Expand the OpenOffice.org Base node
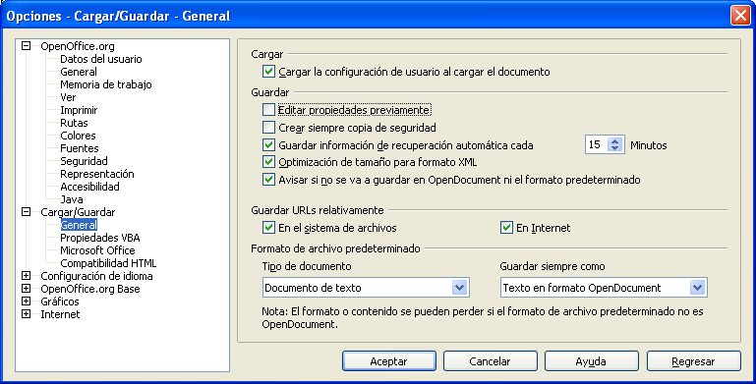The image size is (756, 384). click(x=26, y=289)
